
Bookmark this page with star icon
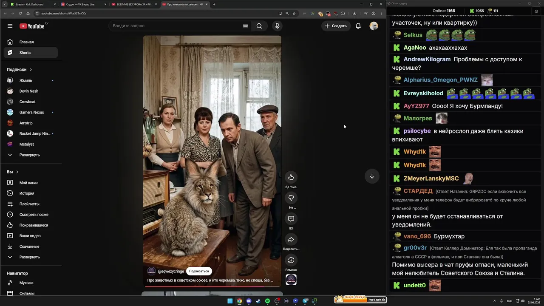pos(294,13)
